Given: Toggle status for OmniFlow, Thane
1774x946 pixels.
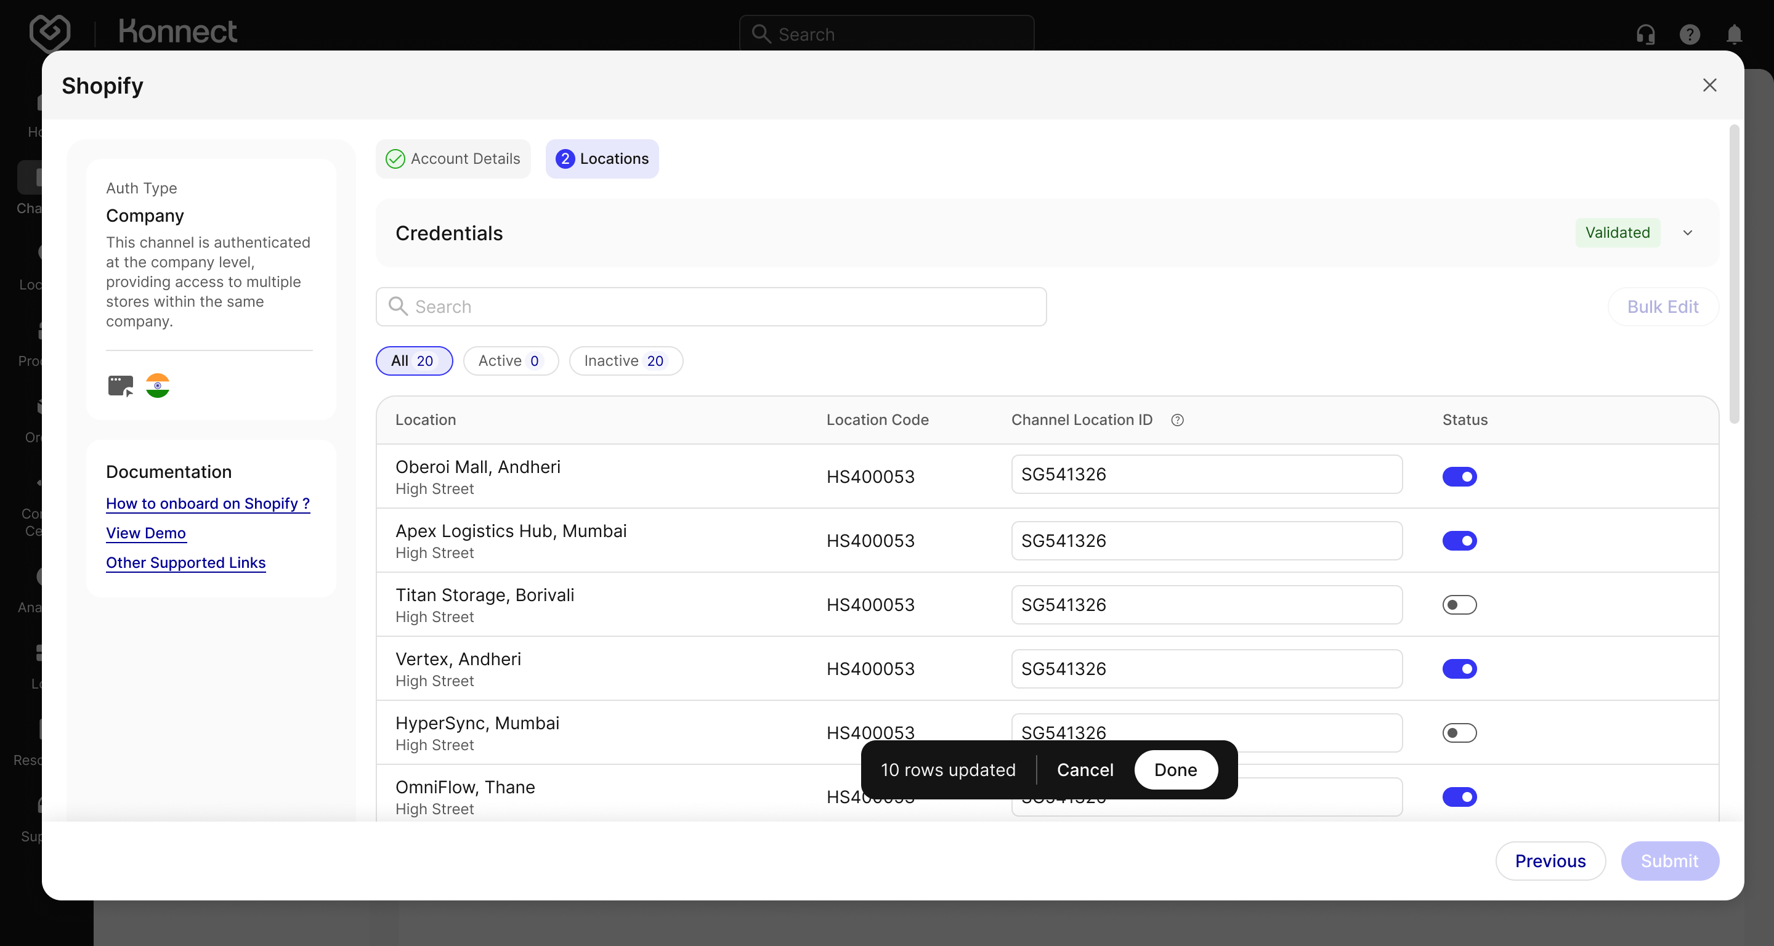Looking at the screenshot, I should pos(1459,796).
